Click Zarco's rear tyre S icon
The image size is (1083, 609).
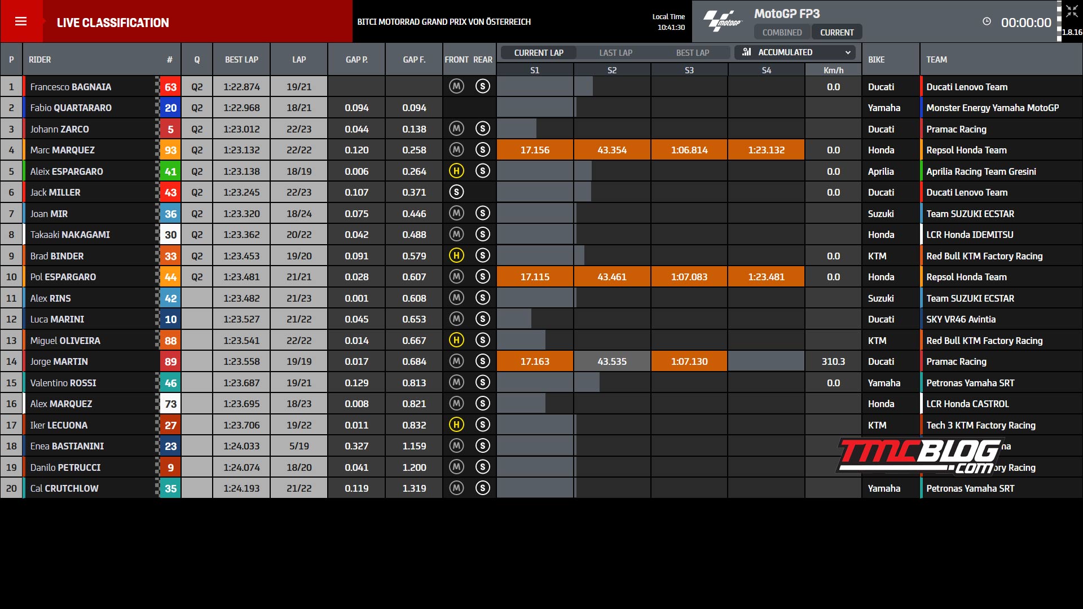pyautogui.click(x=482, y=129)
